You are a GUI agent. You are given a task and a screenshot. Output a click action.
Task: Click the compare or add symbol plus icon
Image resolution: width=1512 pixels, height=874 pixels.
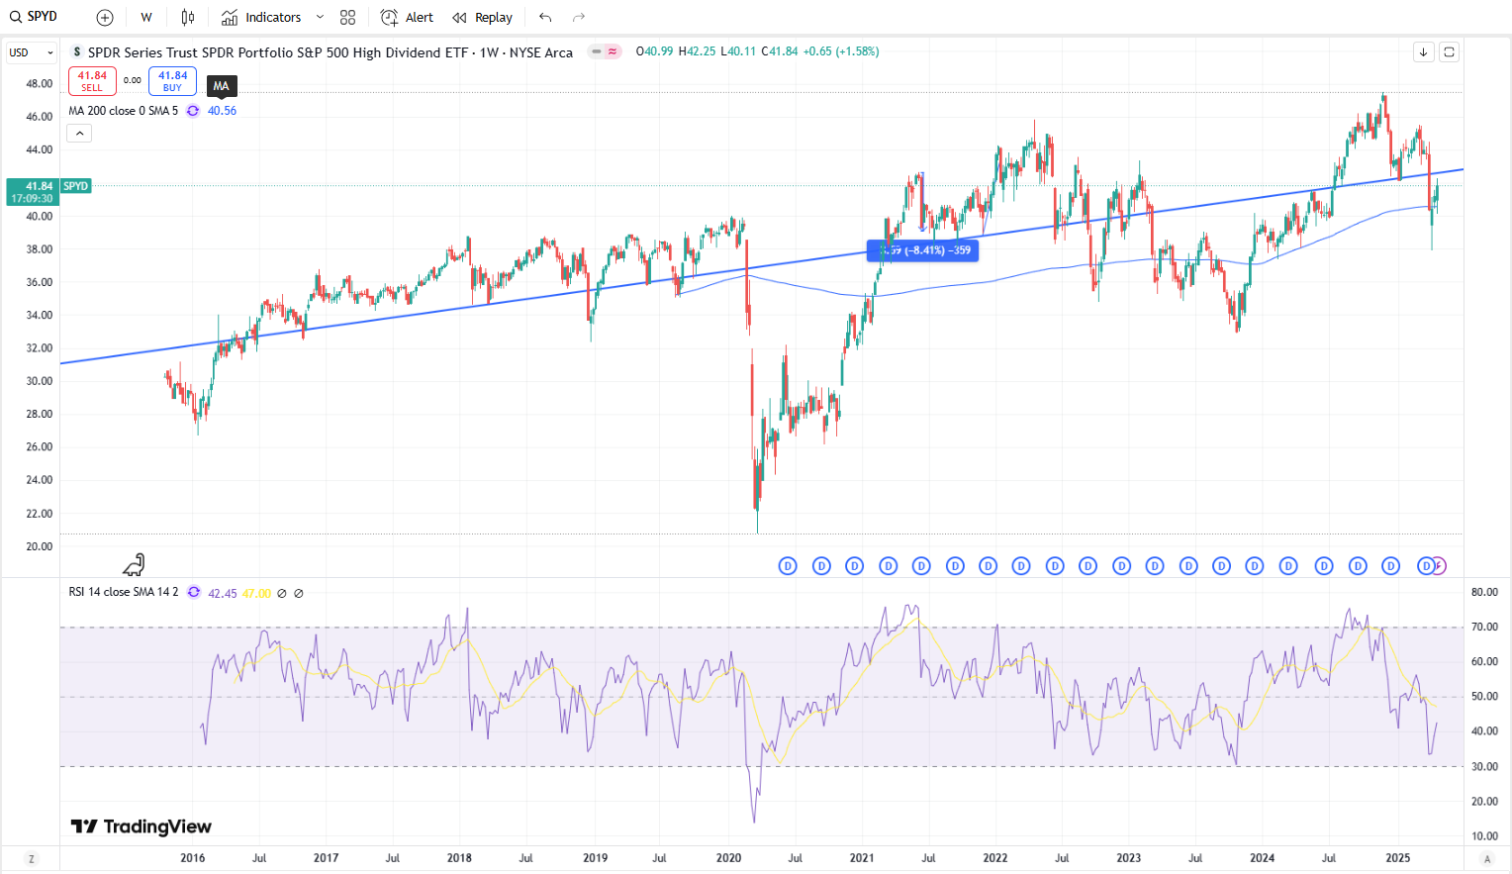(x=105, y=18)
